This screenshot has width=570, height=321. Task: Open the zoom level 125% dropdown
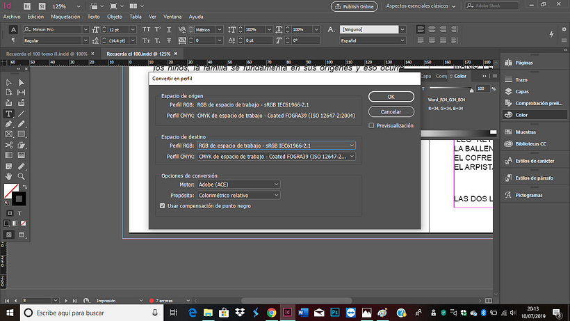(79, 6)
